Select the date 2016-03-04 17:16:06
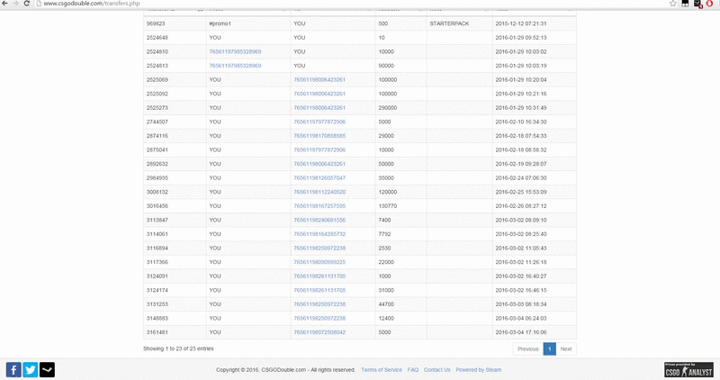Screen dimensions: 720x380 click(521, 332)
